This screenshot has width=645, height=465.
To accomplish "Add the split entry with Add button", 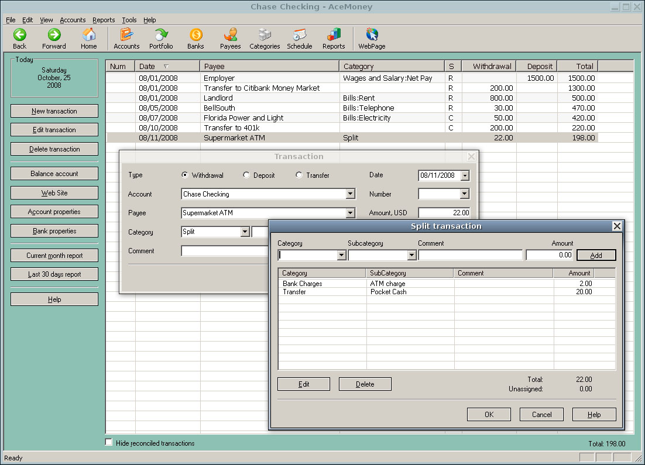I will [596, 256].
